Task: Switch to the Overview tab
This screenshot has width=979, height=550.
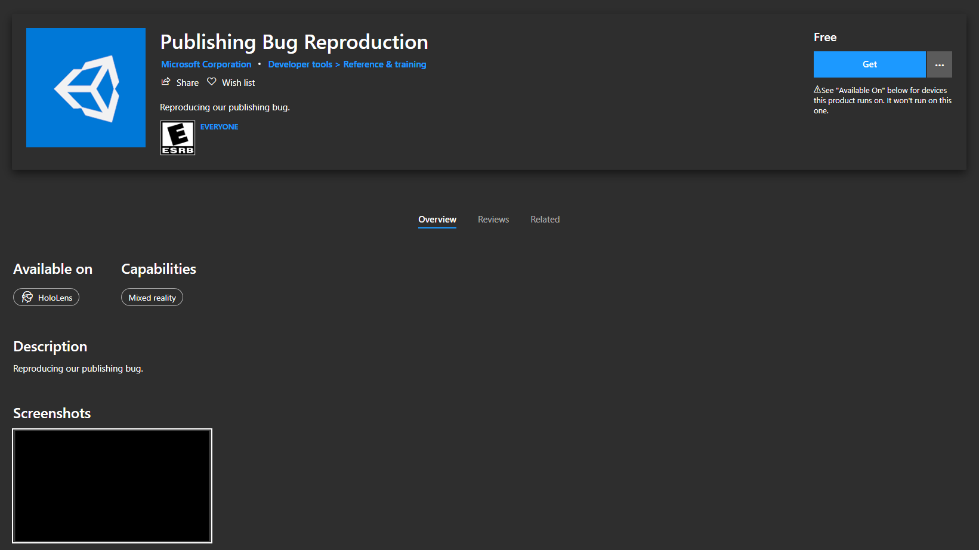Action: [x=437, y=220]
